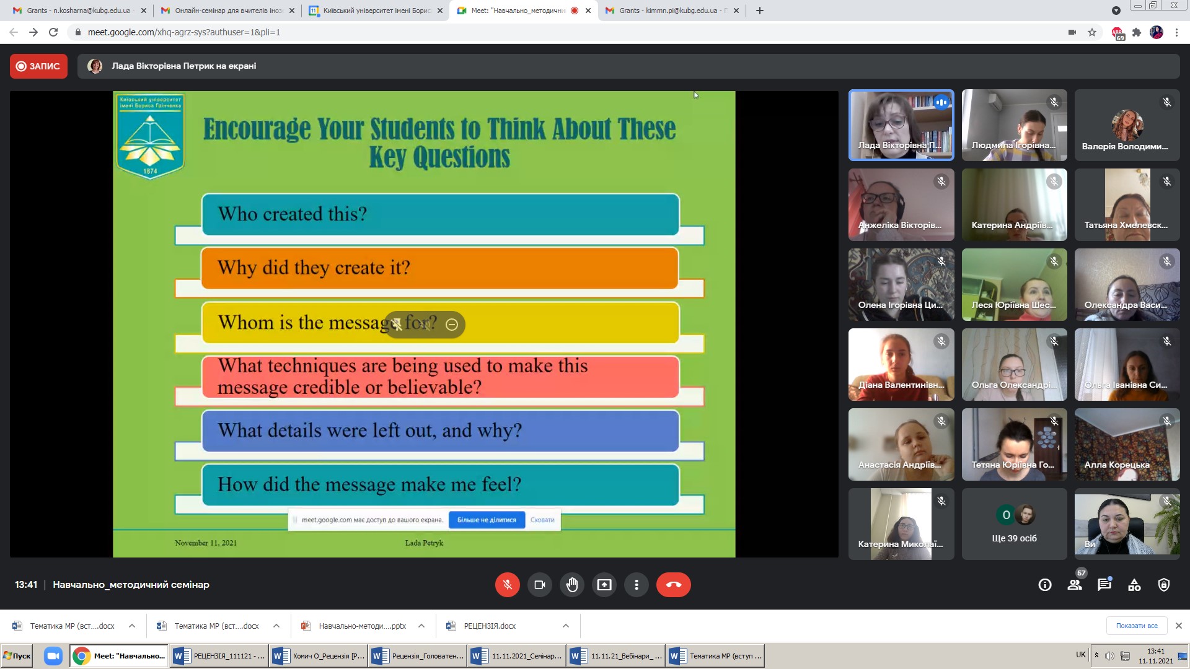Open the Ще 39 осіб tile
Image resolution: width=1190 pixels, height=669 pixels.
pyautogui.click(x=1014, y=524)
